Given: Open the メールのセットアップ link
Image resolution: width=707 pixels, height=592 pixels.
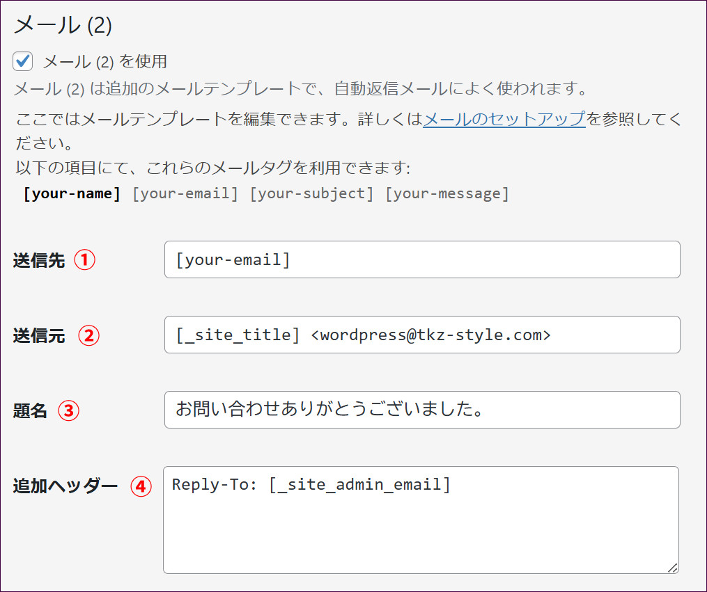Looking at the screenshot, I should coord(504,119).
